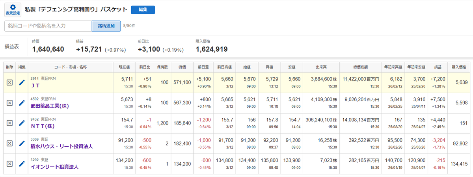Remove the NTT row using X icon
The height and width of the screenshot is (177, 473).
click(x=10, y=123)
